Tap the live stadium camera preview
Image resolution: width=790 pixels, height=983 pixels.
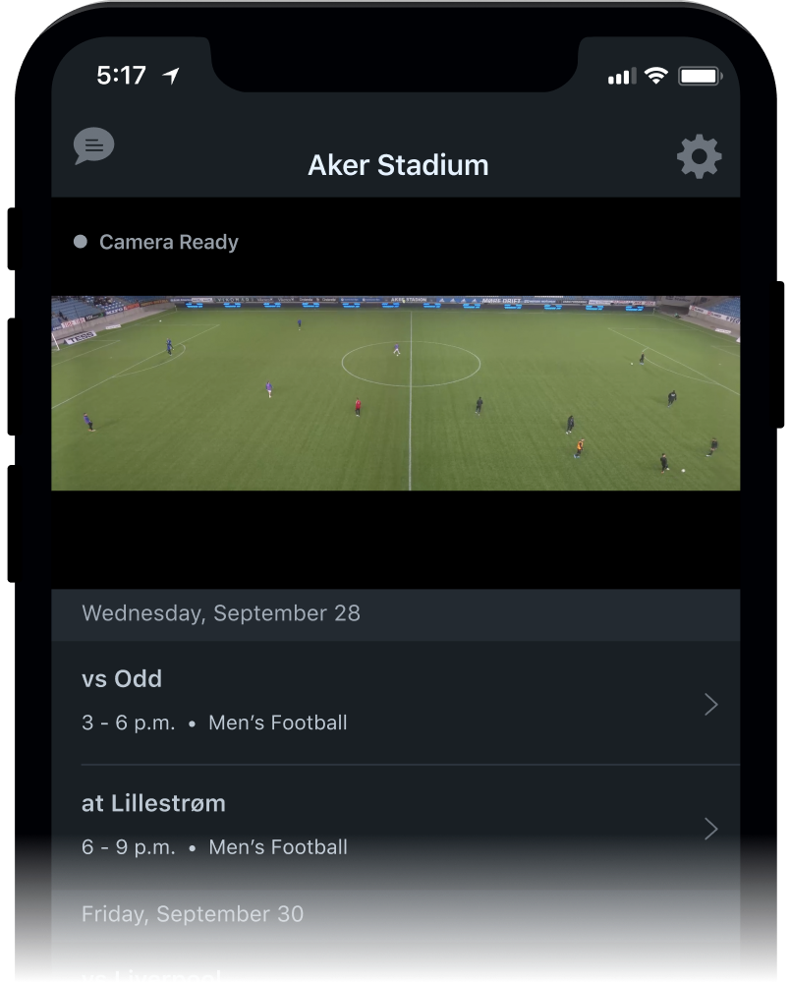coord(395,391)
